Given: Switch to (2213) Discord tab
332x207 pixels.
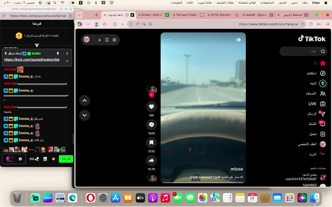Looking at the screenshot, I should click(223, 15).
